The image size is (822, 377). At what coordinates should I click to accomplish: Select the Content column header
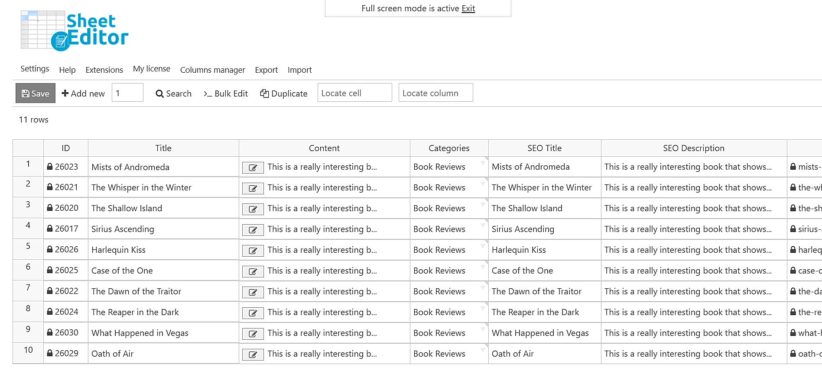pos(324,148)
